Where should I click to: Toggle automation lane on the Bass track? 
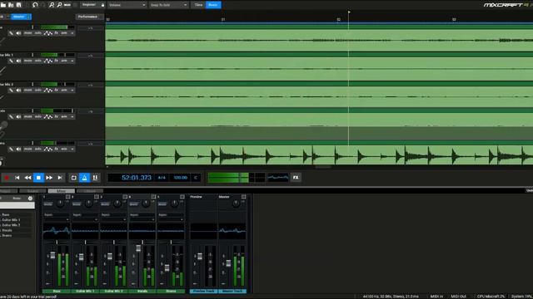(48, 33)
